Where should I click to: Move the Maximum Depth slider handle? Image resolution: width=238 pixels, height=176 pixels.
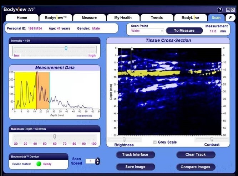click(55, 136)
